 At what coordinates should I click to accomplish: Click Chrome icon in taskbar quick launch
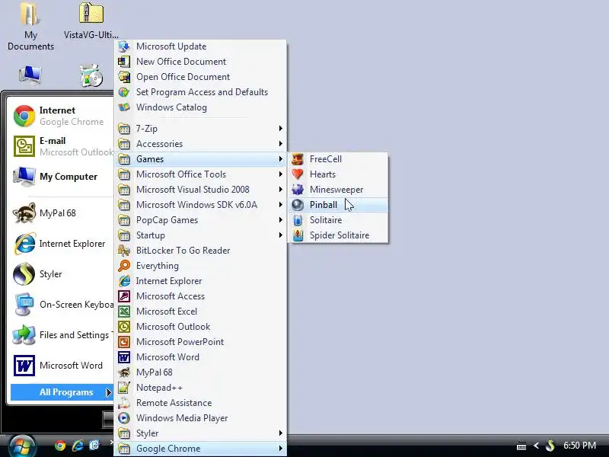point(60,446)
